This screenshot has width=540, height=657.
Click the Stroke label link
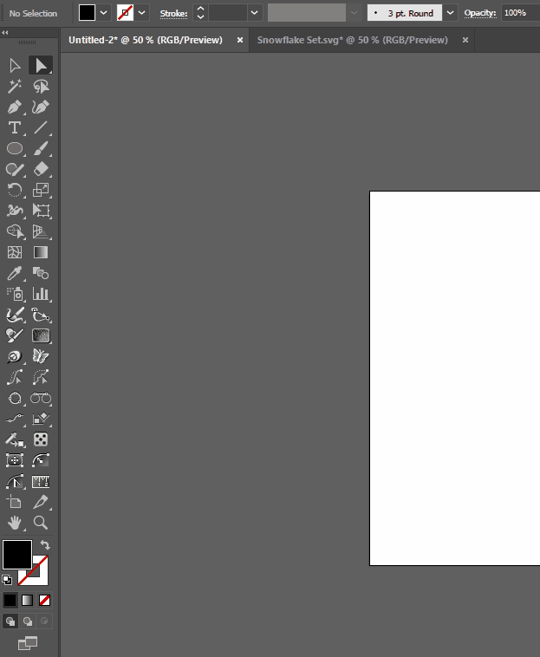pos(173,14)
